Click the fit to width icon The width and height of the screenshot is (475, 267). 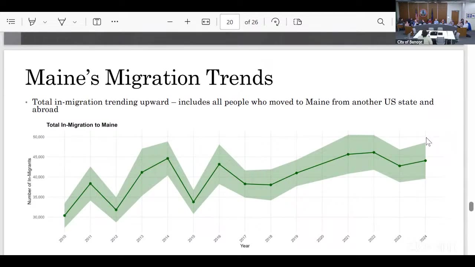click(206, 22)
